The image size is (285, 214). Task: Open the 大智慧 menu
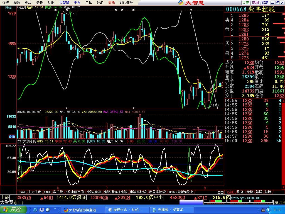pyautogui.click(x=64, y=3)
